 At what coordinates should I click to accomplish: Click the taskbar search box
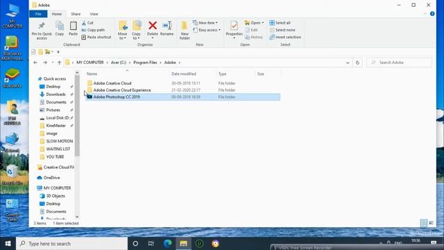[x=72, y=244]
